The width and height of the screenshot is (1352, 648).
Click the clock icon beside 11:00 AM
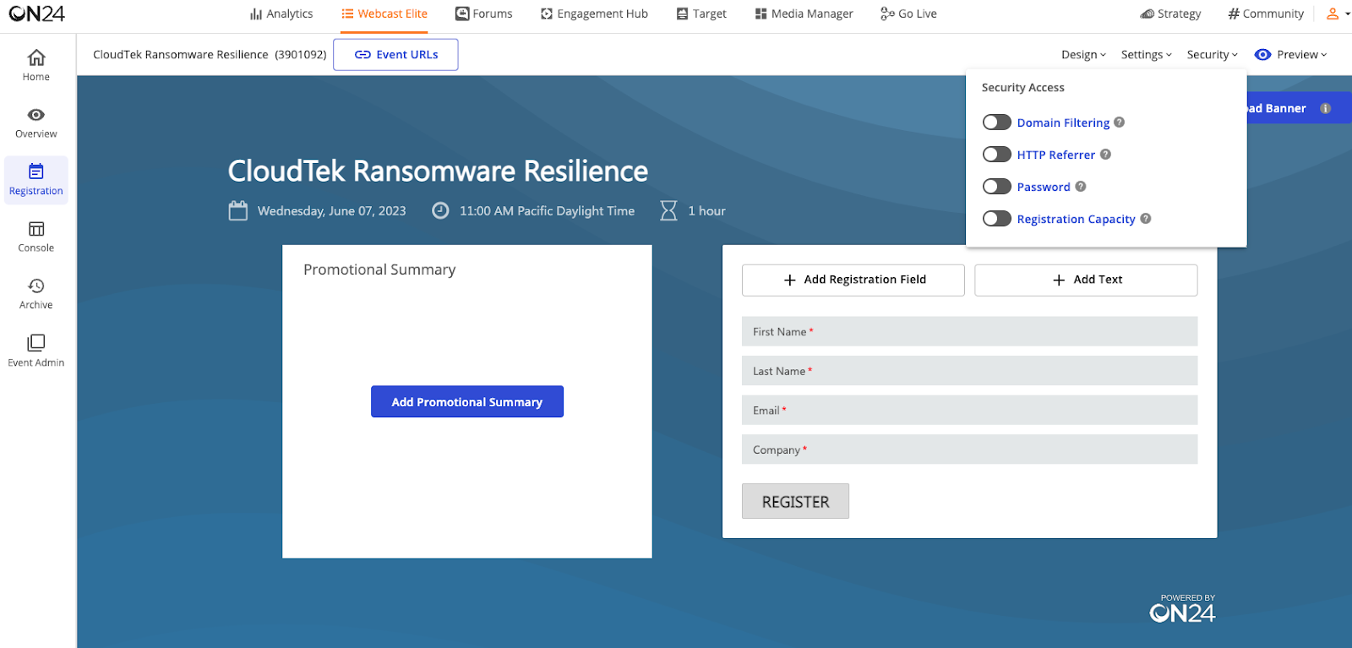coord(440,210)
